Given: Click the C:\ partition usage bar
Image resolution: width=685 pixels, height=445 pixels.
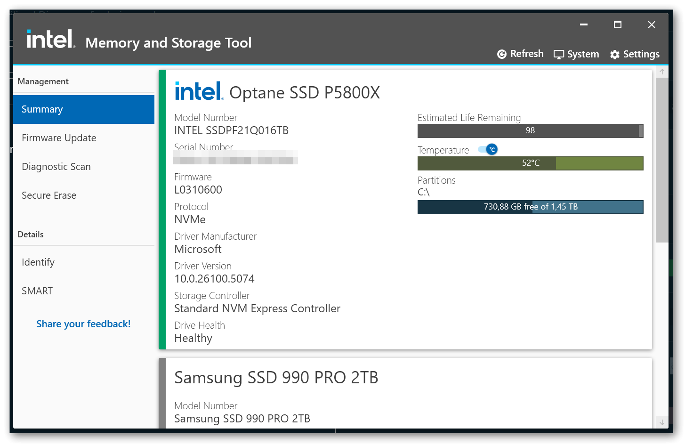Looking at the screenshot, I should click(530, 207).
